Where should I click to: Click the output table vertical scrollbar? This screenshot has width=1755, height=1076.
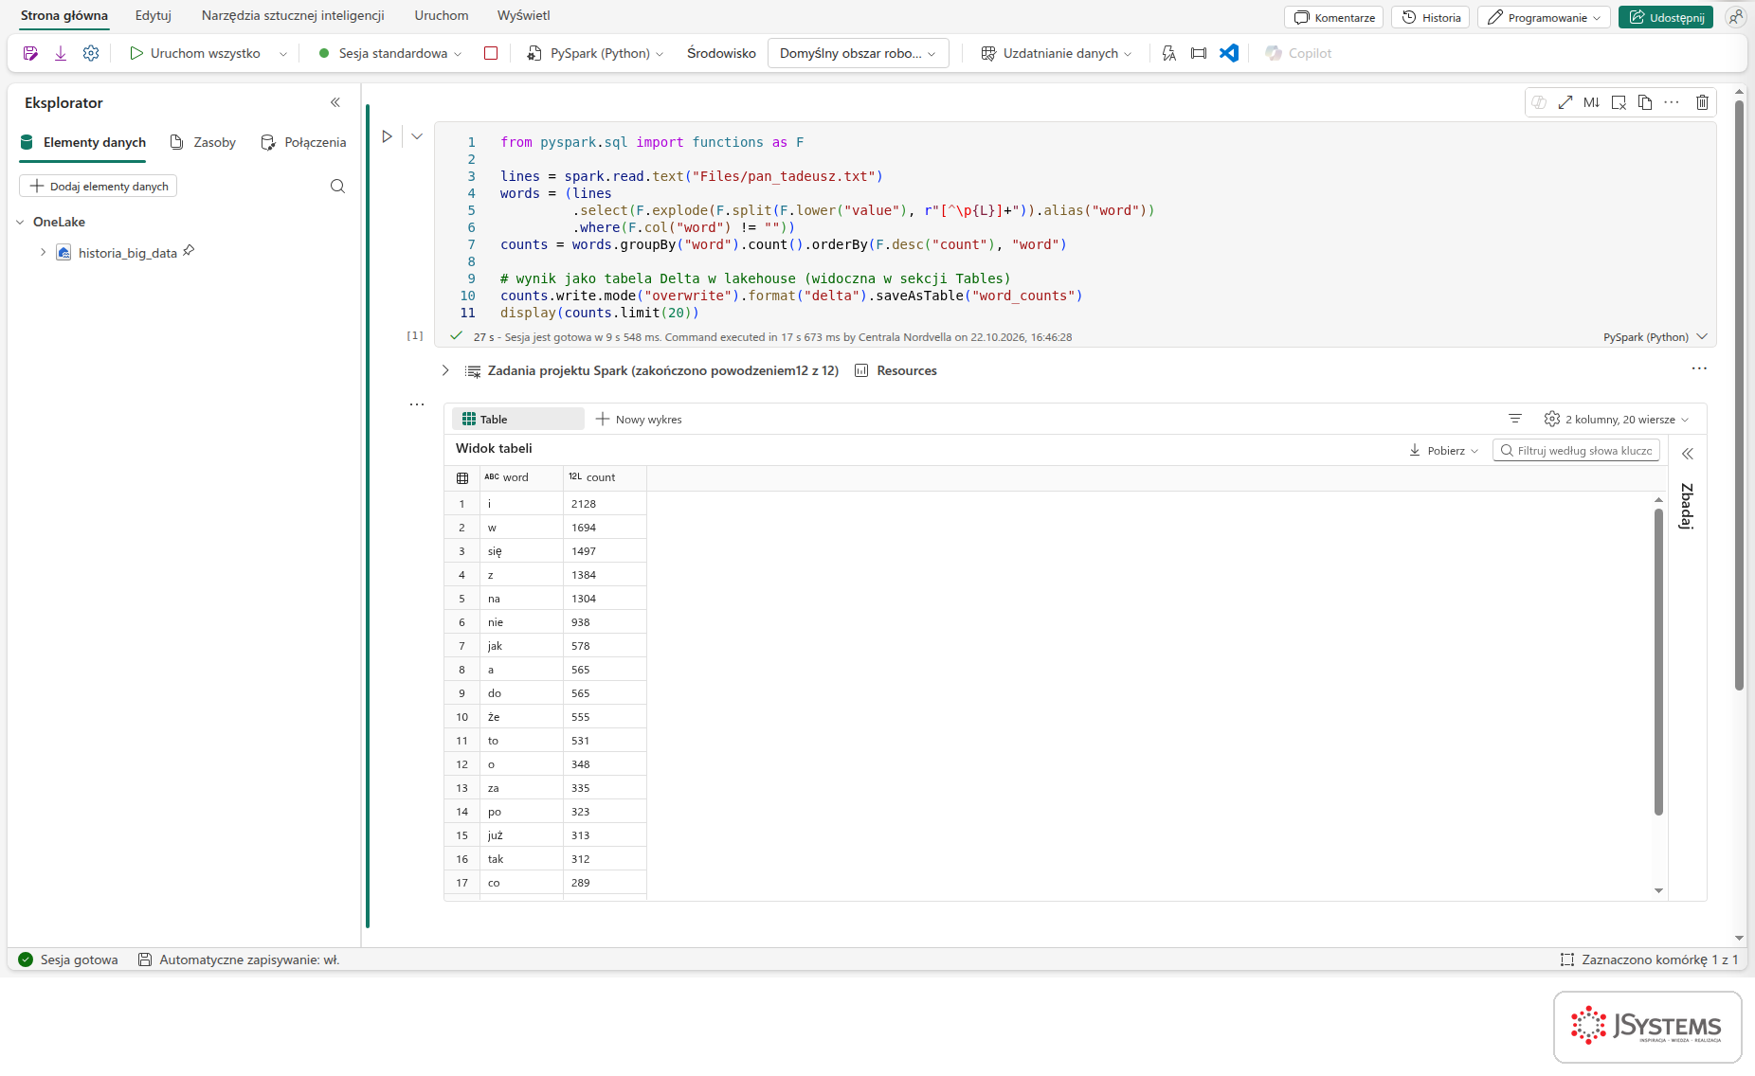[x=1658, y=661]
